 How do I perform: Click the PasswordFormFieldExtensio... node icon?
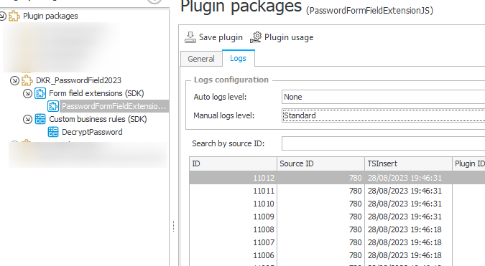[x=53, y=106]
